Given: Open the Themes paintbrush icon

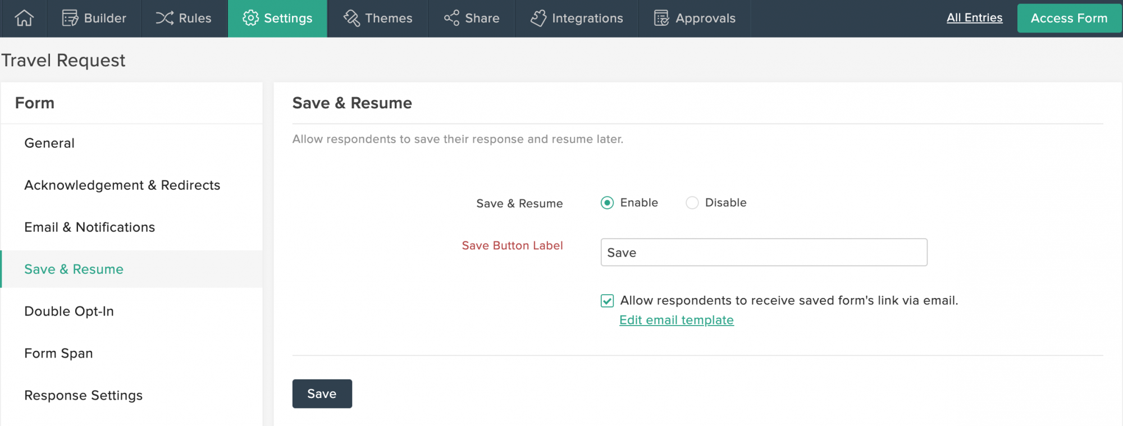Looking at the screenshot, I should [351, 18].
